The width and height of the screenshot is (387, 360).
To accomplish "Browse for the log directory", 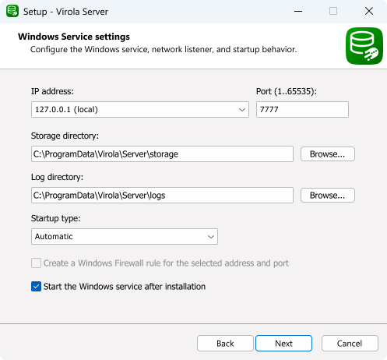I will [x=328, y=196].
